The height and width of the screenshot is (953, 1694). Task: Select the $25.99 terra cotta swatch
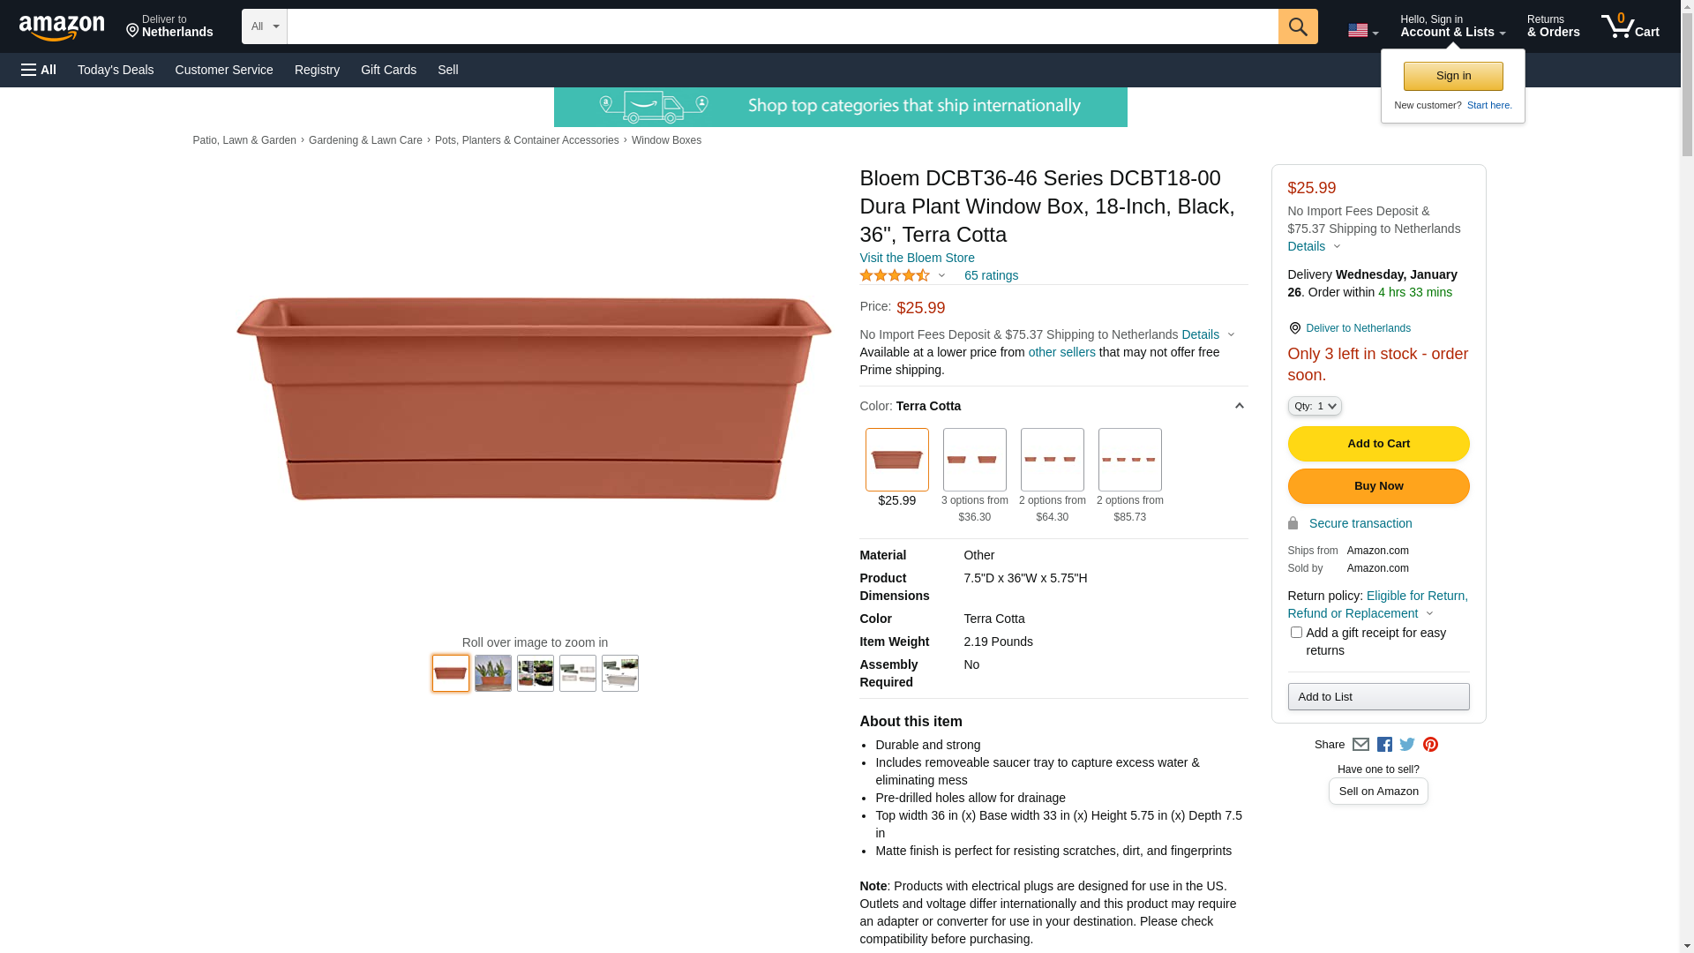[x=896, y=460]
